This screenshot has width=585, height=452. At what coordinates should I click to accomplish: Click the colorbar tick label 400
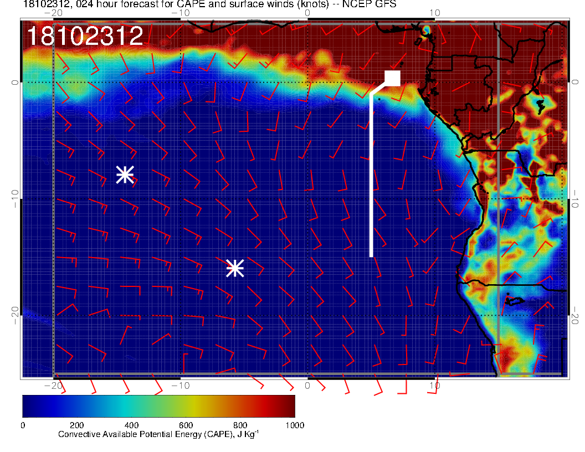point(131,425)
